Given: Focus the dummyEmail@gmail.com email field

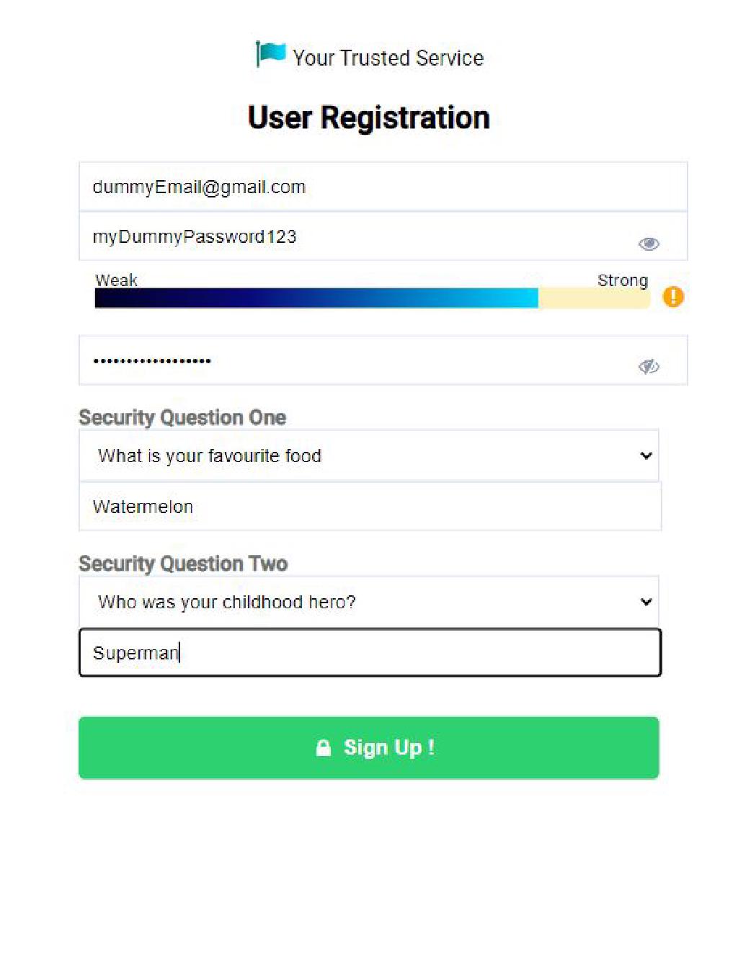Looking at the screenshot, I should coord(382,187).
